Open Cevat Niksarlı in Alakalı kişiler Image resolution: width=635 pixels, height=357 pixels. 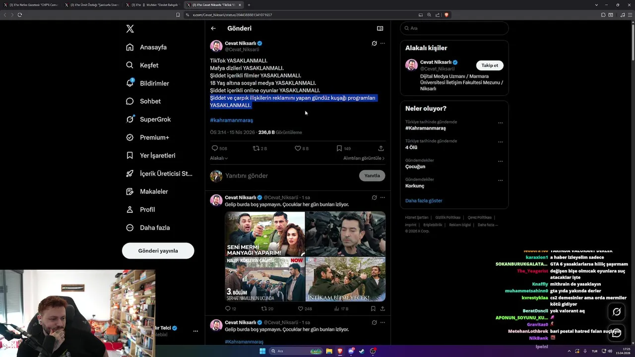436,62
